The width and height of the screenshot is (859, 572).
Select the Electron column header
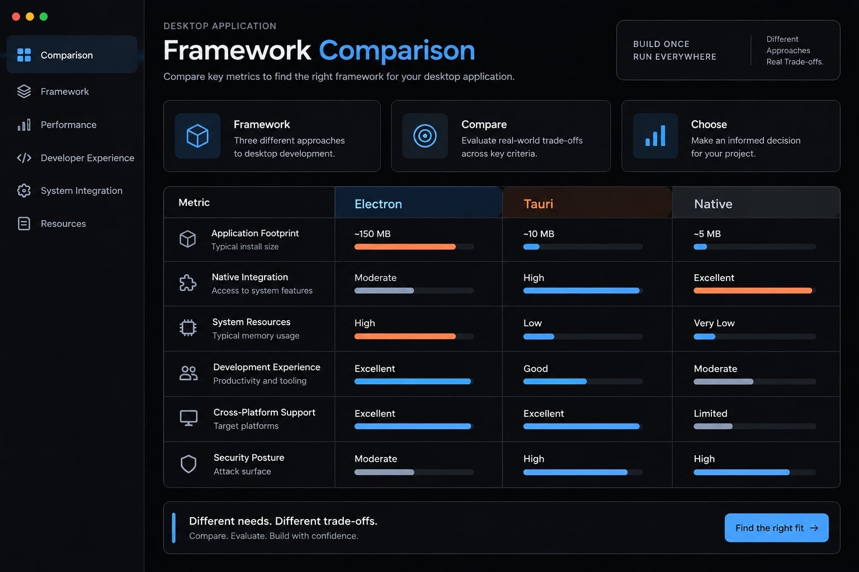point(418,203)
